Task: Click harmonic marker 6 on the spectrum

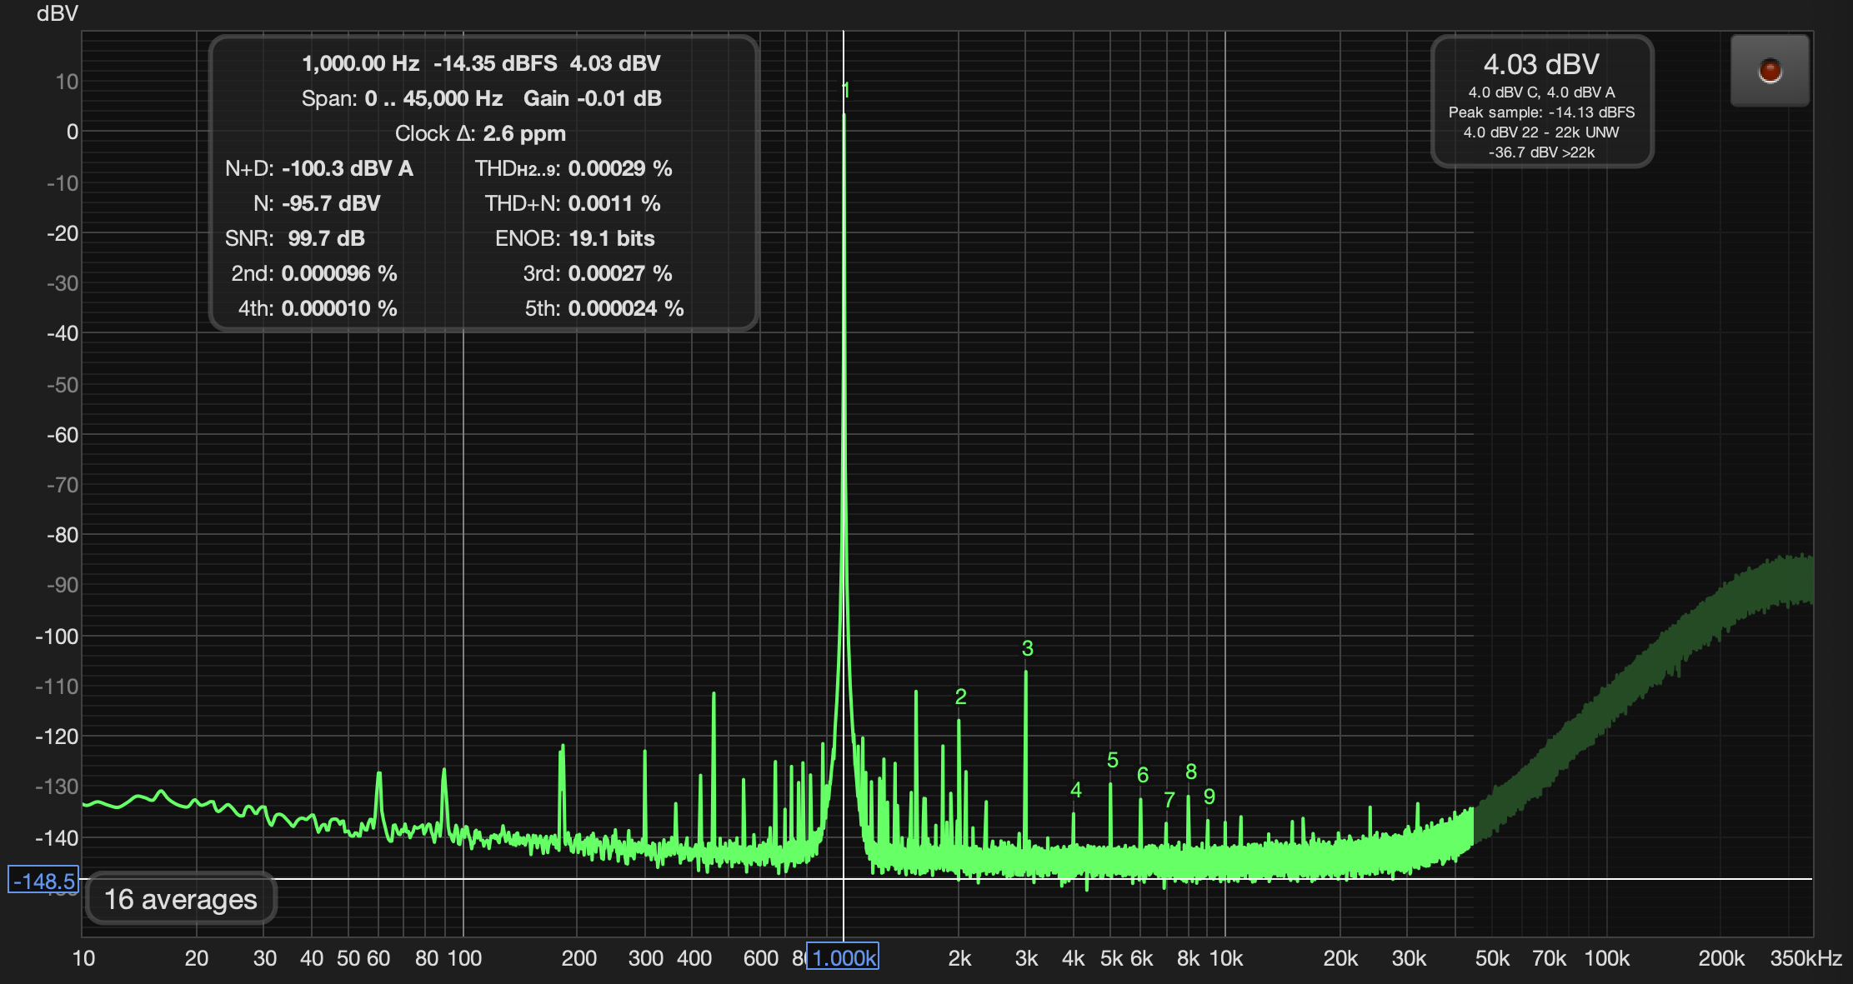Action: (1142, 775)
